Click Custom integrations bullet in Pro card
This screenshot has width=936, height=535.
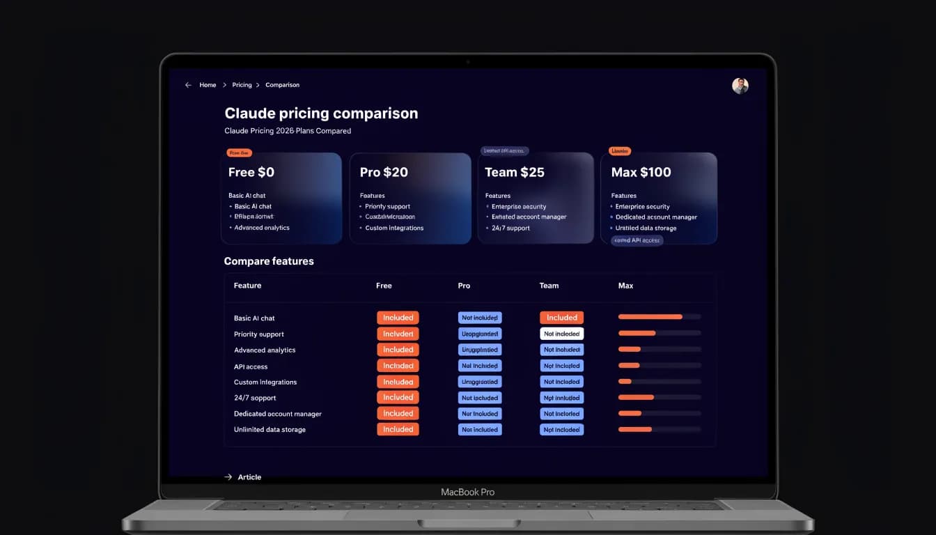[x=394, y=228]
